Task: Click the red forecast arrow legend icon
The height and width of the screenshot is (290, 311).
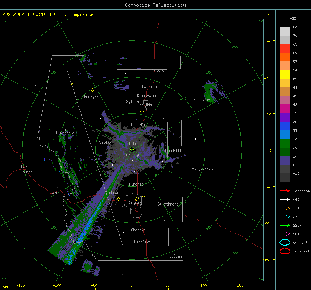Action: (x=285, y=191)
